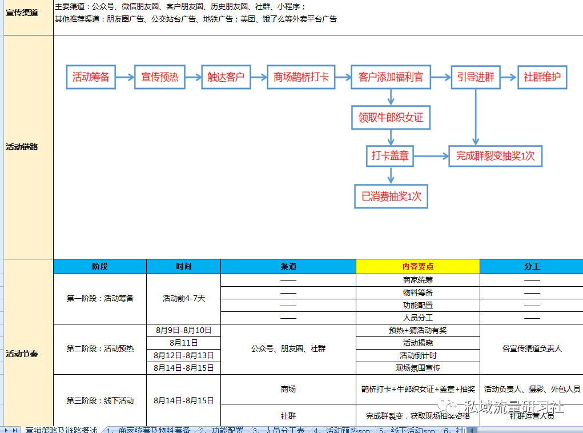
Task: Select the 活动负责人、摄影、外包人员 cell
Action: [532, 389]
